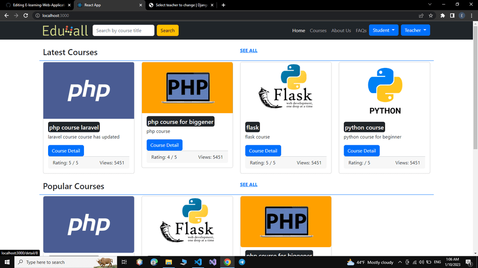Open the volume control in system tray
This screenshot has width=478, height=268.
coord(422,262)
